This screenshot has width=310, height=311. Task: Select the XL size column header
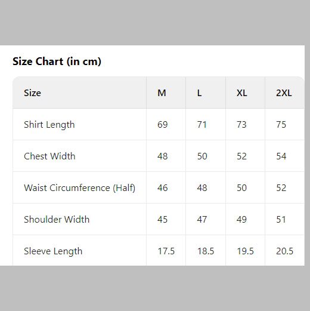[x=245, y=93]
